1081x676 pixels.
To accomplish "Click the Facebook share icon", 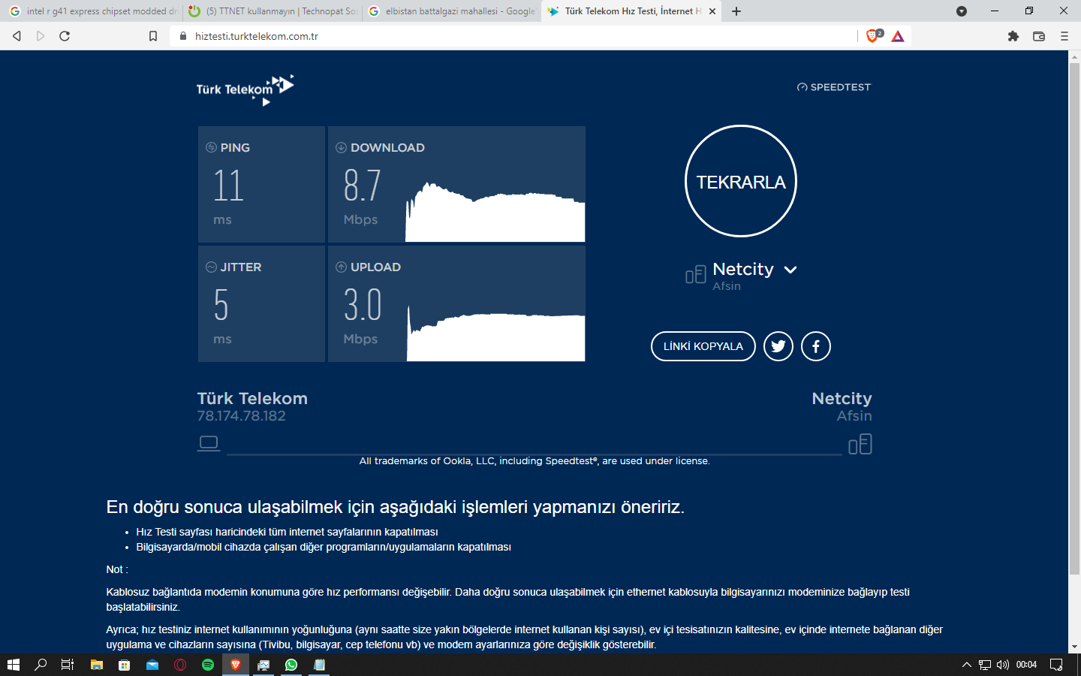I will click(x=816, y=346).
